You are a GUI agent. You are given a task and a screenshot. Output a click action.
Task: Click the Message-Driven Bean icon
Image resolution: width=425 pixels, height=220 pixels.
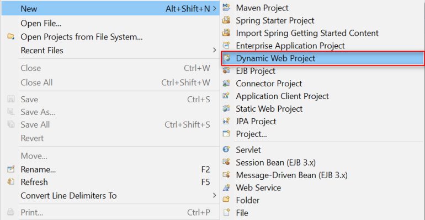point(226,175)
